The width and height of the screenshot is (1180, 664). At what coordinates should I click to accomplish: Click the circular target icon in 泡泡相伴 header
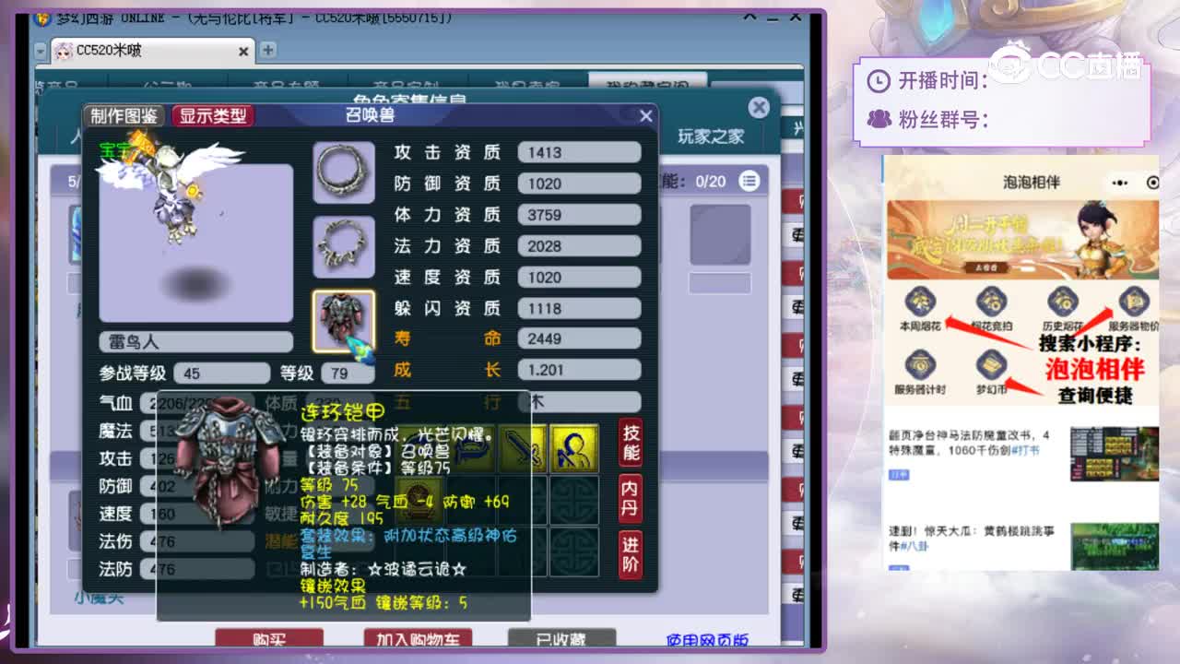point(1152,183)
